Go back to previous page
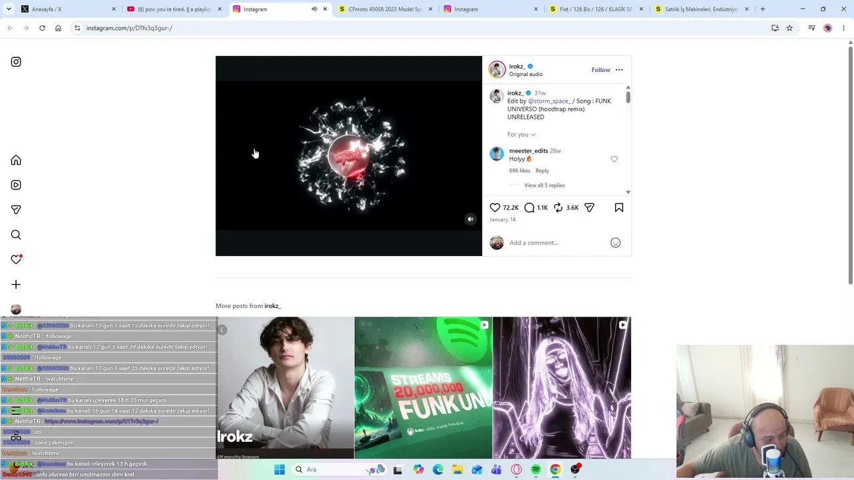Viewport: 854px width, 480px height. point(10,28)
